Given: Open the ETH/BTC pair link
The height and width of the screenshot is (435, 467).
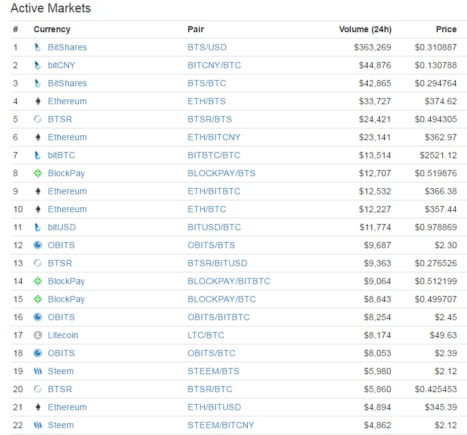Looking at the screenshot, I should 207,209.
